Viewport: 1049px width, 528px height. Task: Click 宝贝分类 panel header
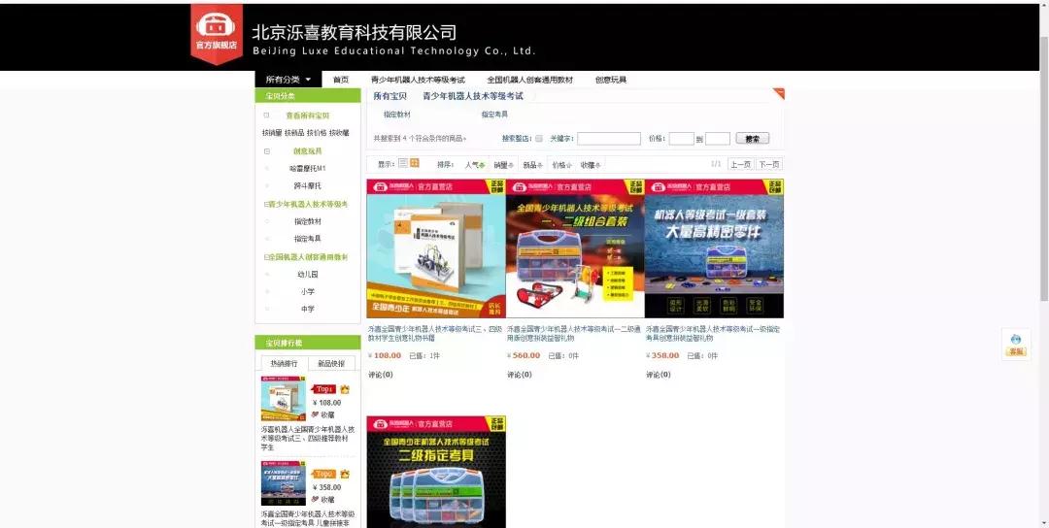tap(308, 95)
